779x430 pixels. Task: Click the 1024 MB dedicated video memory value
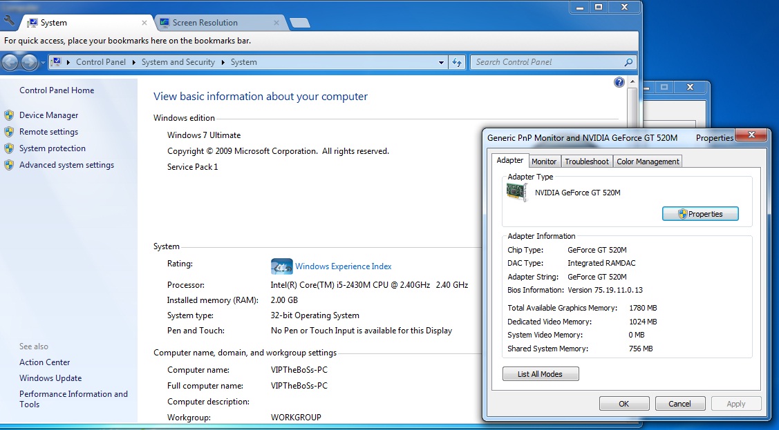pyautogui.click(x=643, y=322)
